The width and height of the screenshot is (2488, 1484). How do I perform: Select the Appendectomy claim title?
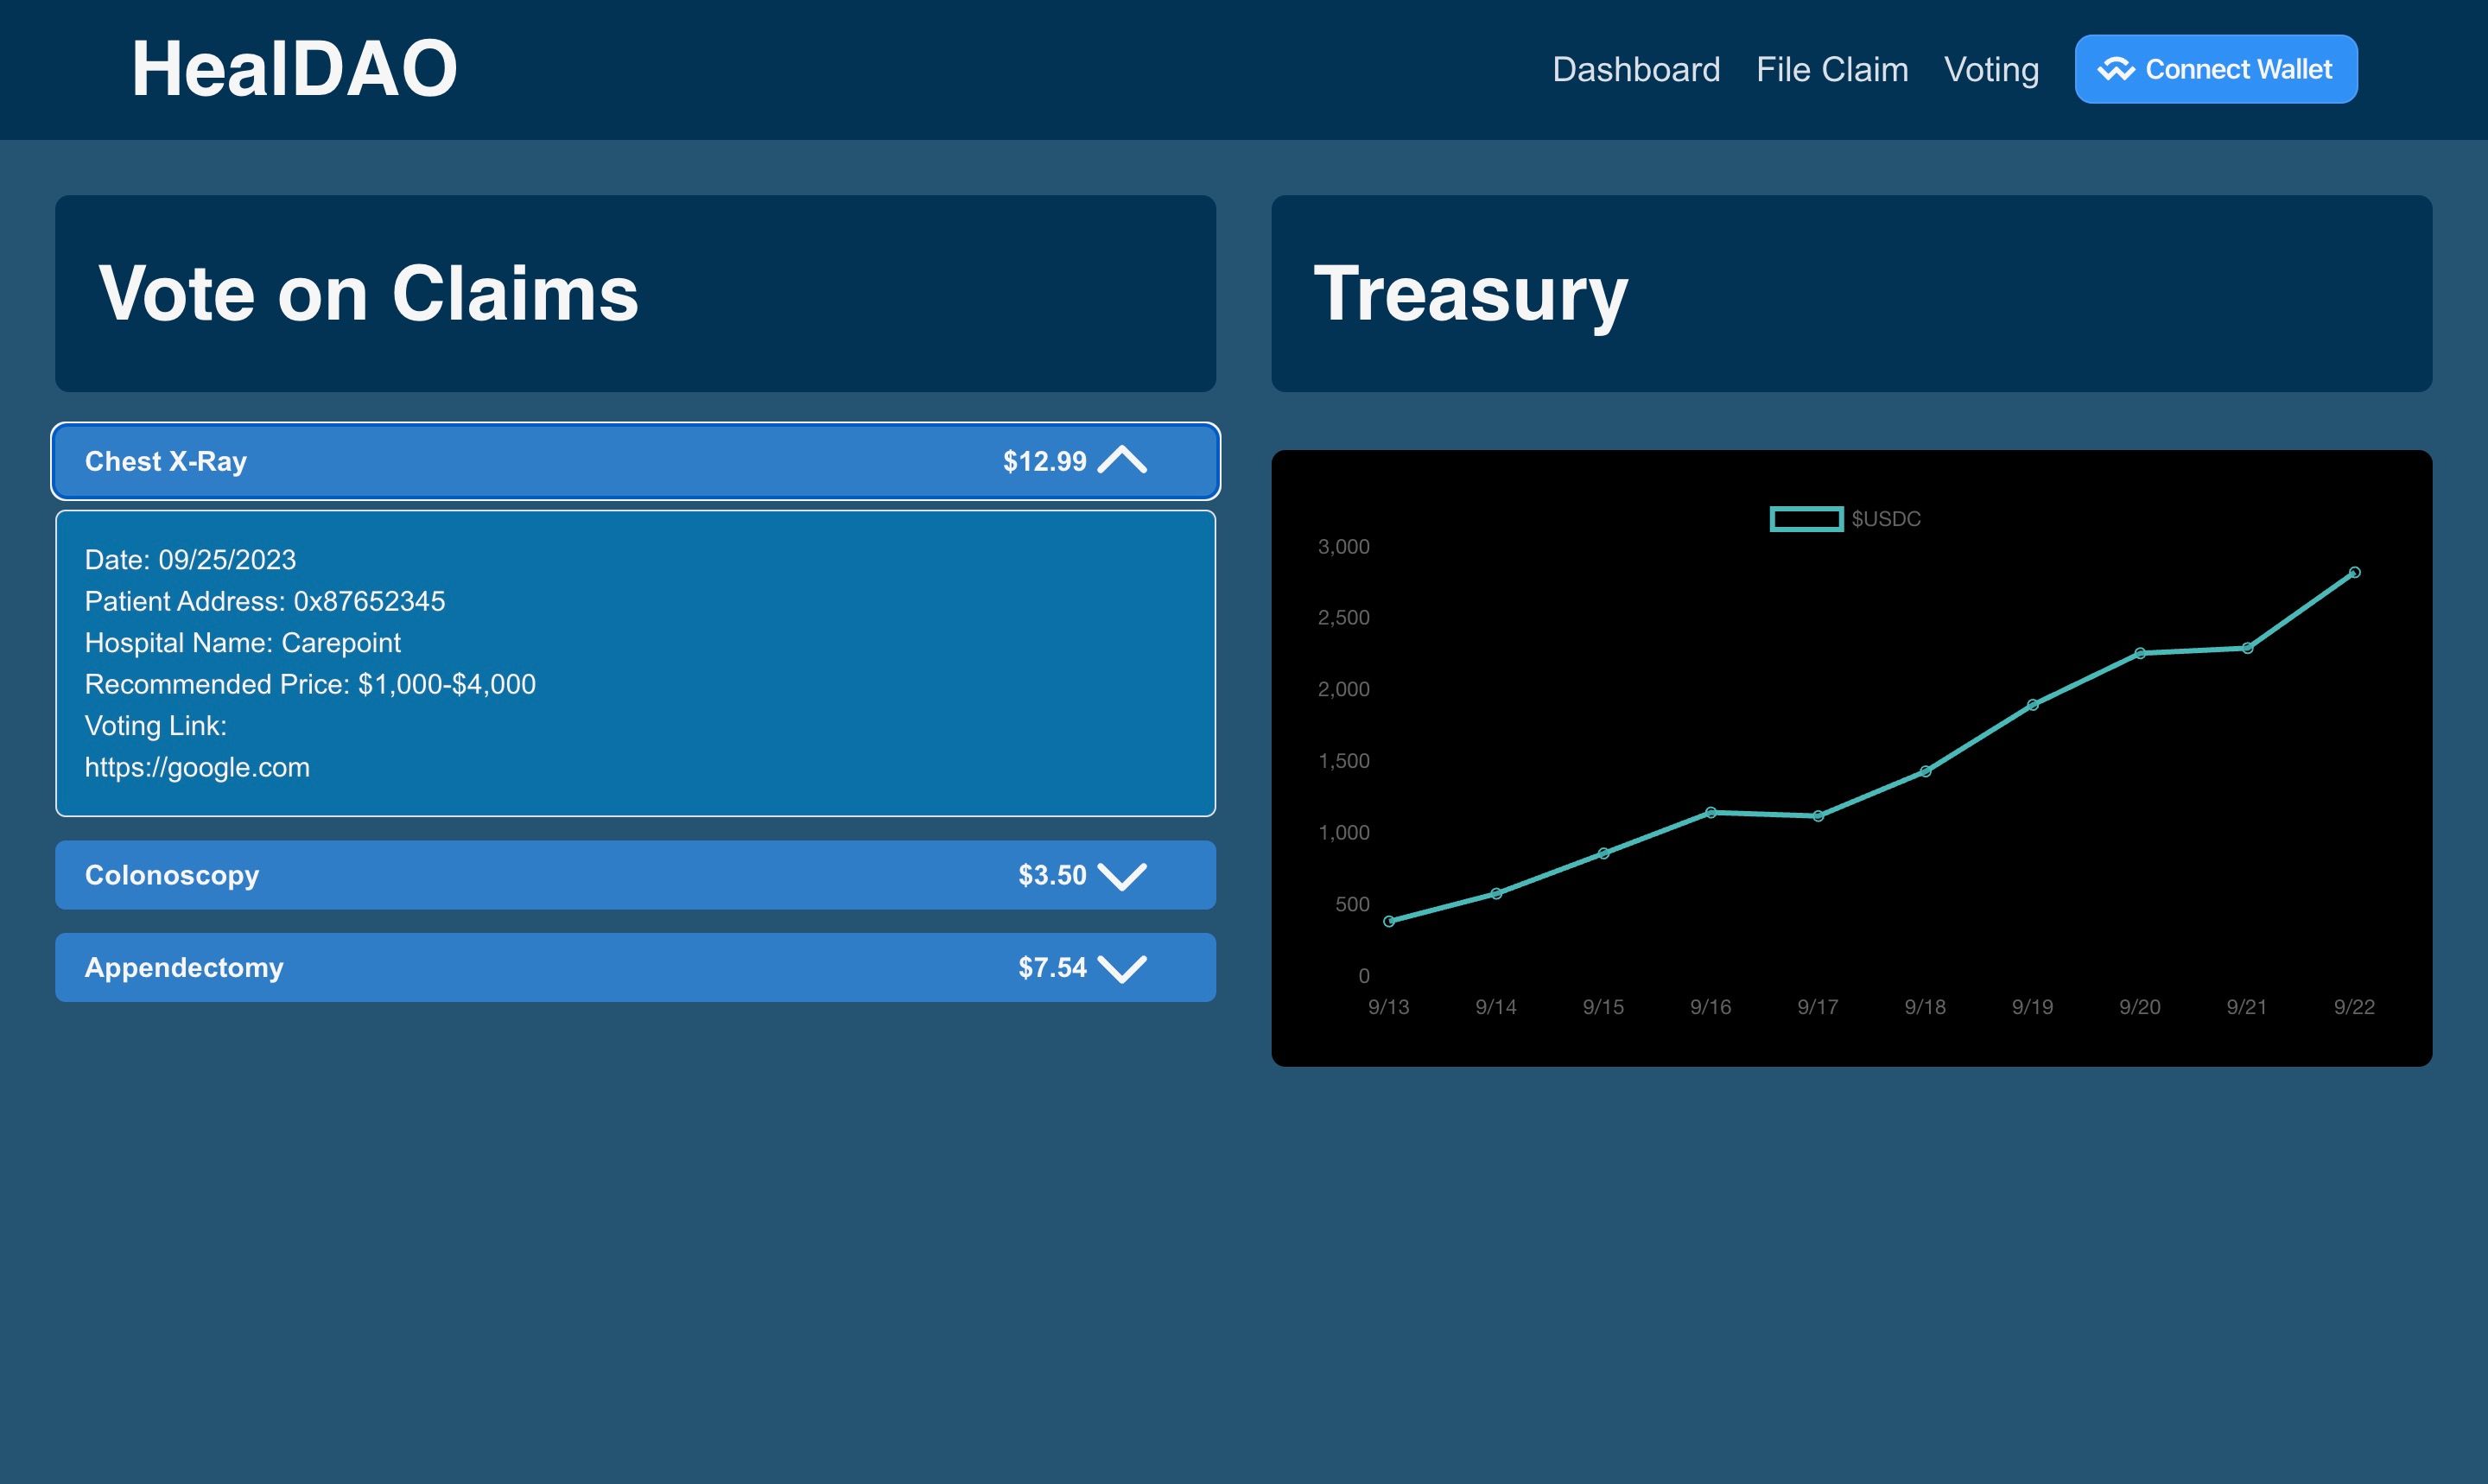point(184,967)
